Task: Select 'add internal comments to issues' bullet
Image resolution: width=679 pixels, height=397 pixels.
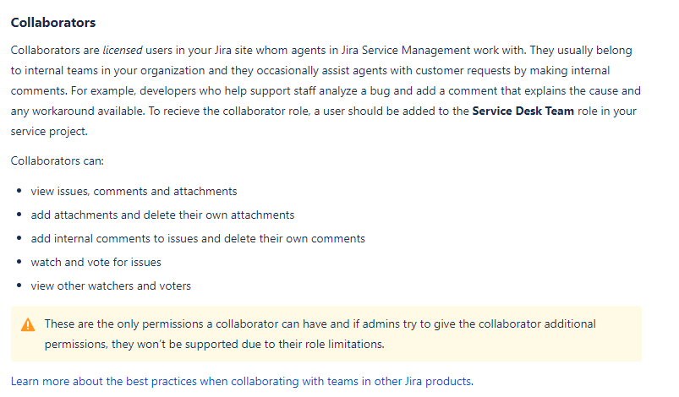Action: click(198, 239)
